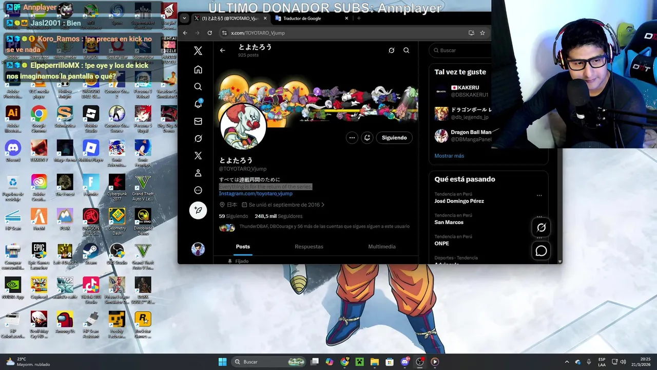Click Mostrar más under suggestions
The width and height of the screenshot is (657, 370).
tap(449, 156)
